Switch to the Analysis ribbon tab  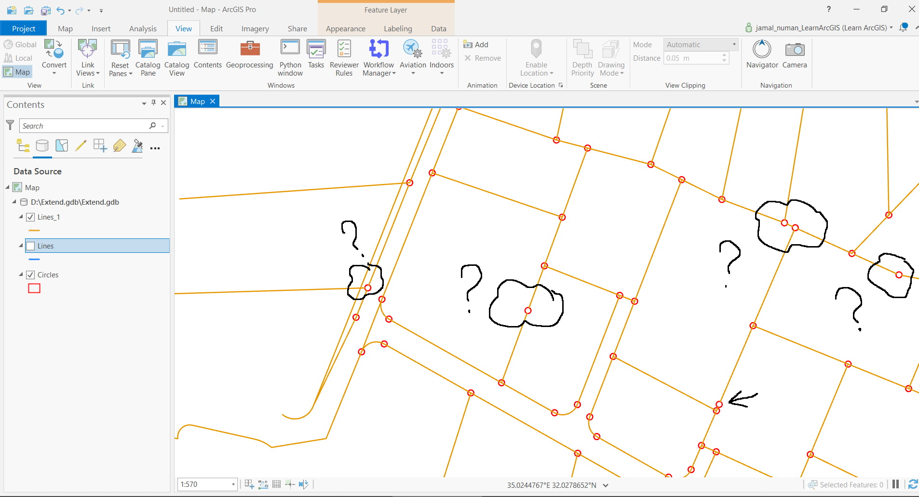(142, 28)
